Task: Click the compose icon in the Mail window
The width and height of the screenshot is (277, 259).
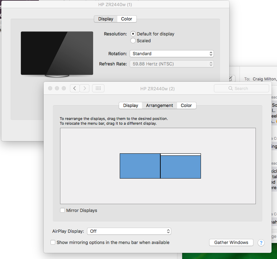Action: (231, 78)
